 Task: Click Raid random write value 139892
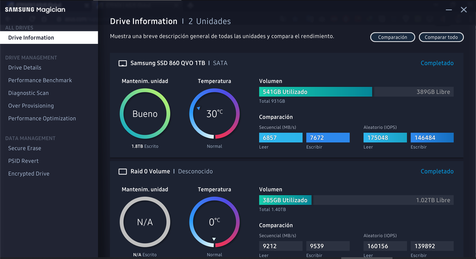pos(432,246)
